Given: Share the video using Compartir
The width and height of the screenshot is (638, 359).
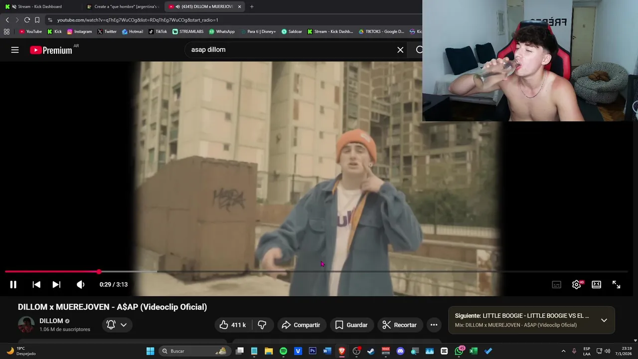Looking at the screenshot, I should click(301, 325).
